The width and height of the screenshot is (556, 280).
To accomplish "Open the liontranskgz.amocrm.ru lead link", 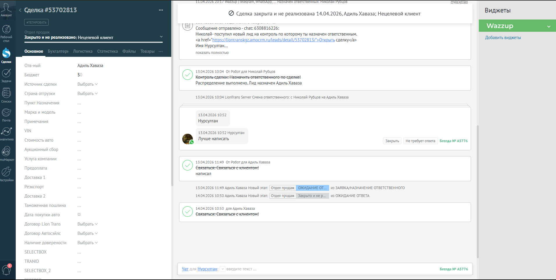I will pyautogui.click(x=273, y=40).
